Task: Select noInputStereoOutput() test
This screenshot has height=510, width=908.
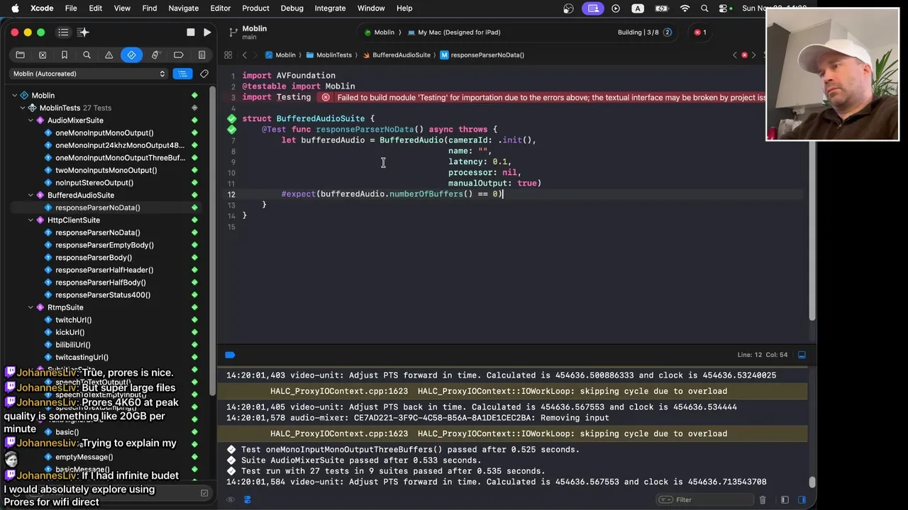Action: [x=94, y=183]
